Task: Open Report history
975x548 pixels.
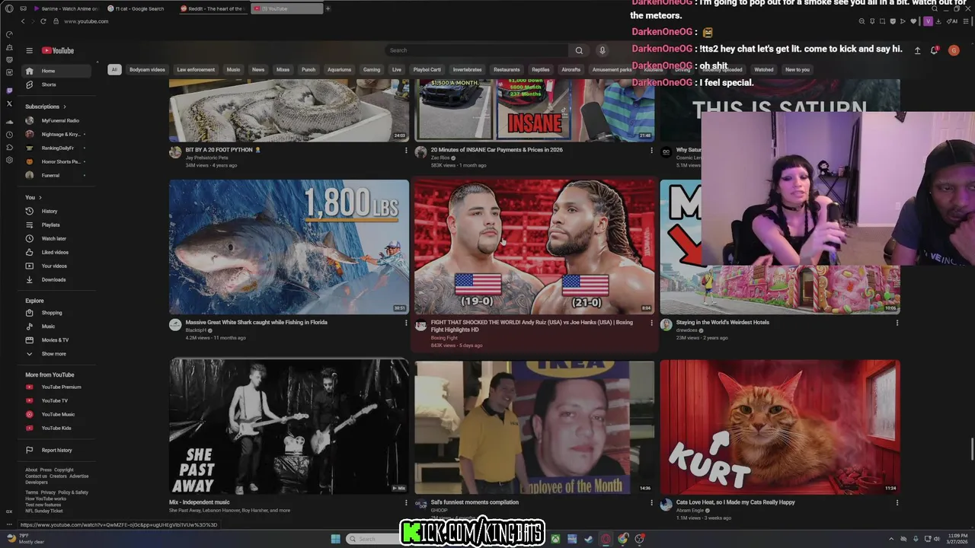Action: pos(56,450)
